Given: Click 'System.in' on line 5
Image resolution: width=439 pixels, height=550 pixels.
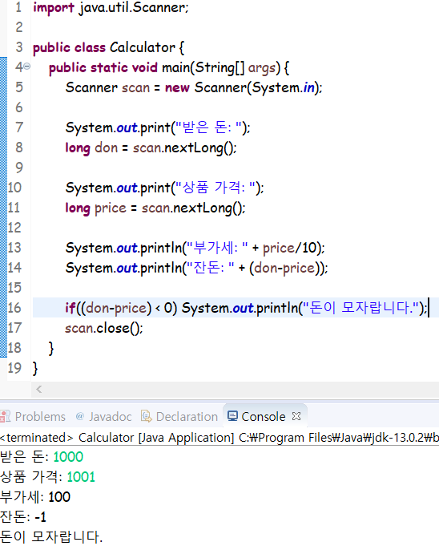Looking at the screenshot, I should (284, 87).
